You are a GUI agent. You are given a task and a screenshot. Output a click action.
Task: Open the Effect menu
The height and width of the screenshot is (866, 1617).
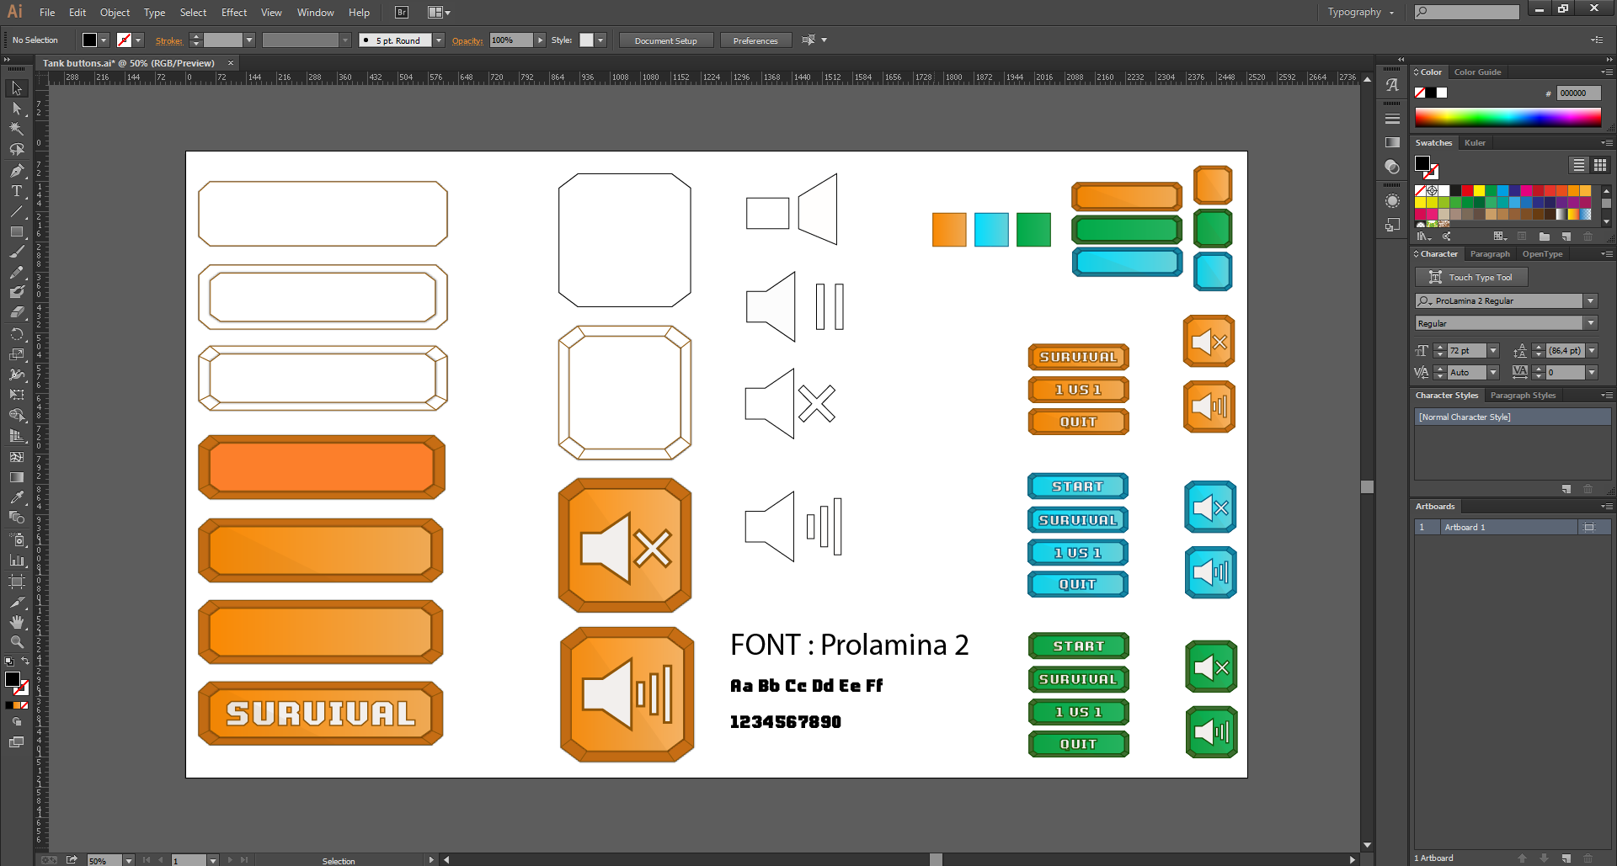pos(234,12)
